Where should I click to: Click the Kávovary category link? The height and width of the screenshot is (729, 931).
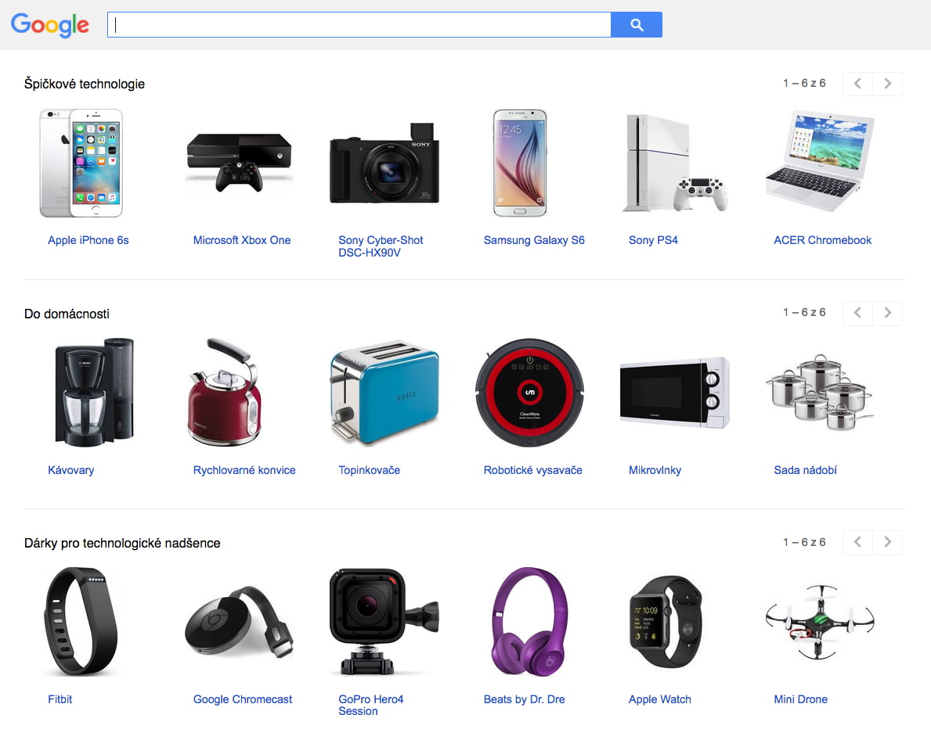[71, 470]
